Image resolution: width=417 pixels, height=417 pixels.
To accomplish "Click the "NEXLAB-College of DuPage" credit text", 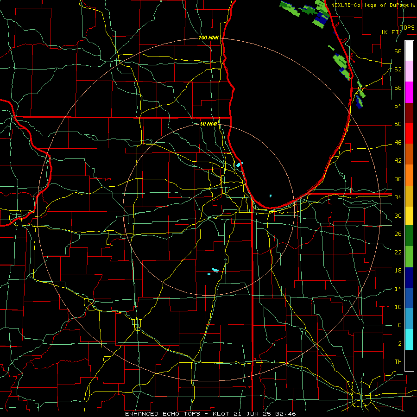I will tap(371, 5).
